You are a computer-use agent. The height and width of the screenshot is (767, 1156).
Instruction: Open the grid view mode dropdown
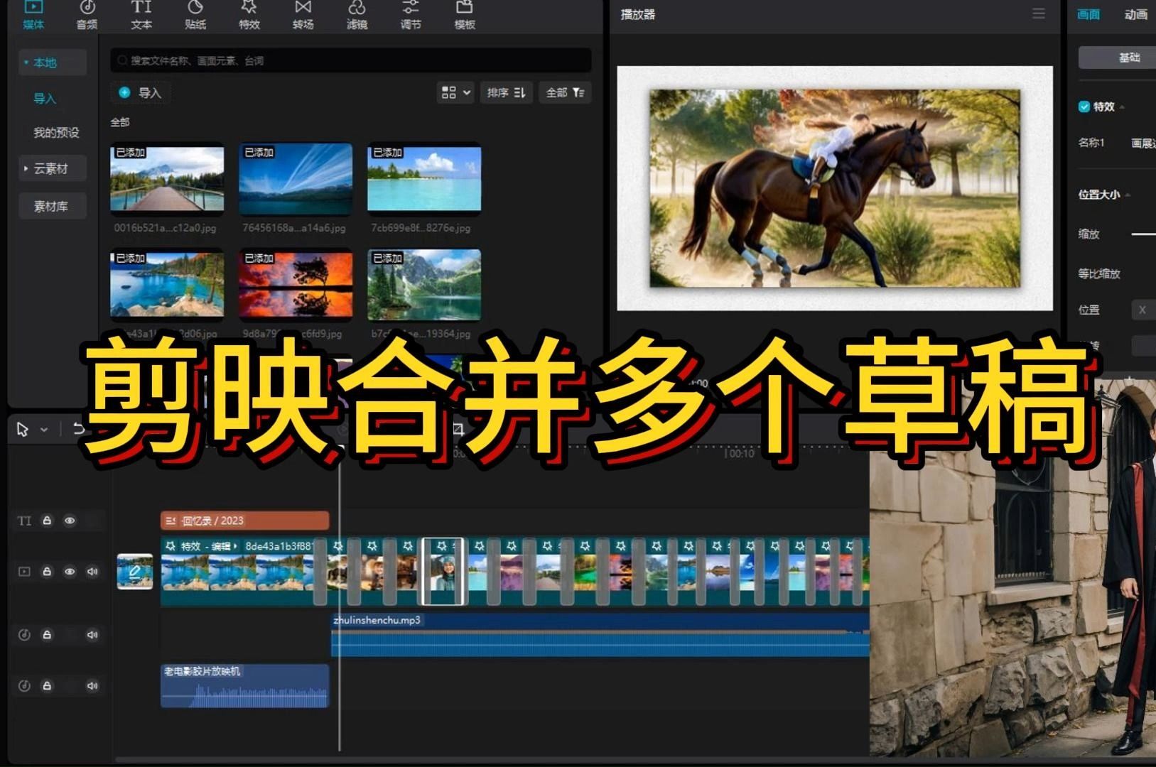(x=455, y=92)
